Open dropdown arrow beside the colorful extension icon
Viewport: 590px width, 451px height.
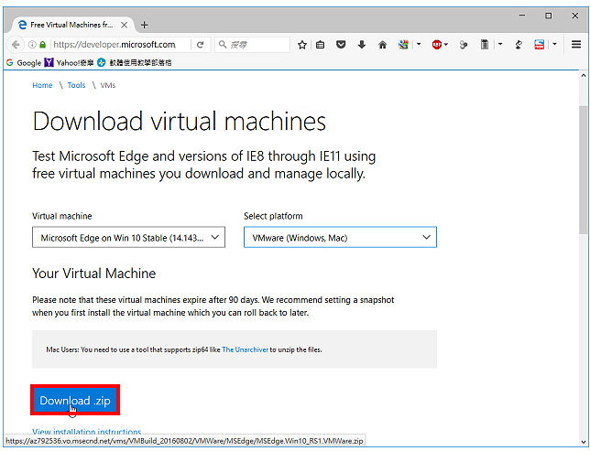(x=419, y=44)
